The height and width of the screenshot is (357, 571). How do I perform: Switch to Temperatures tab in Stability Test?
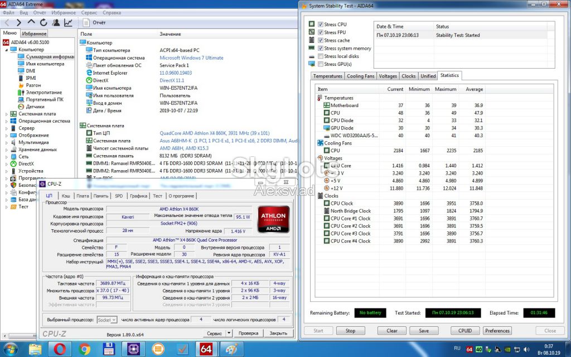[327, 76]
